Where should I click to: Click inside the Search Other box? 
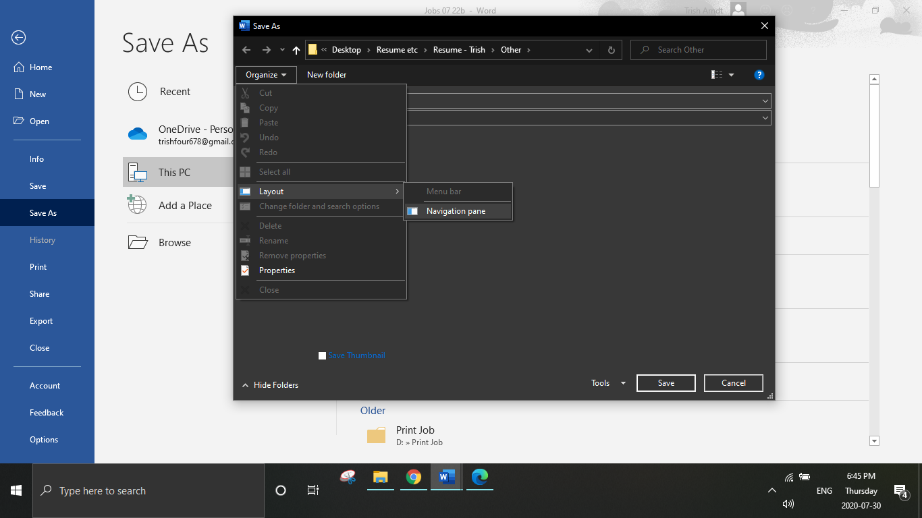coord(699,50)
